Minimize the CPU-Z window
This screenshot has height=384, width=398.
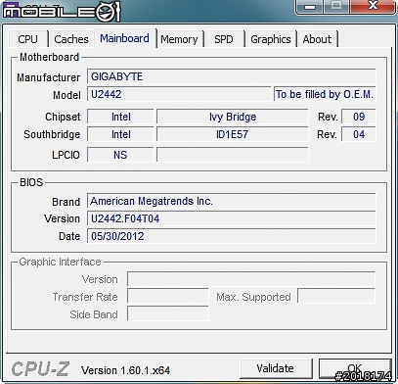pyautogui.click(x=309, y=6)
